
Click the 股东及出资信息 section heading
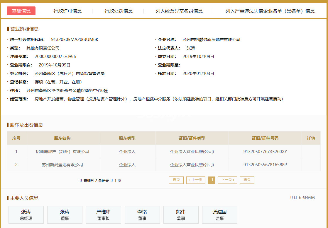tap(26, 125)
